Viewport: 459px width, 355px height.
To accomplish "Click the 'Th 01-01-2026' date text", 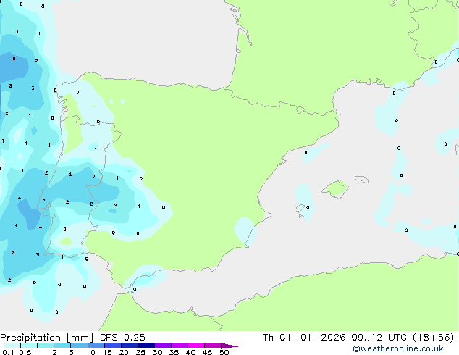I will coord(304,338).
